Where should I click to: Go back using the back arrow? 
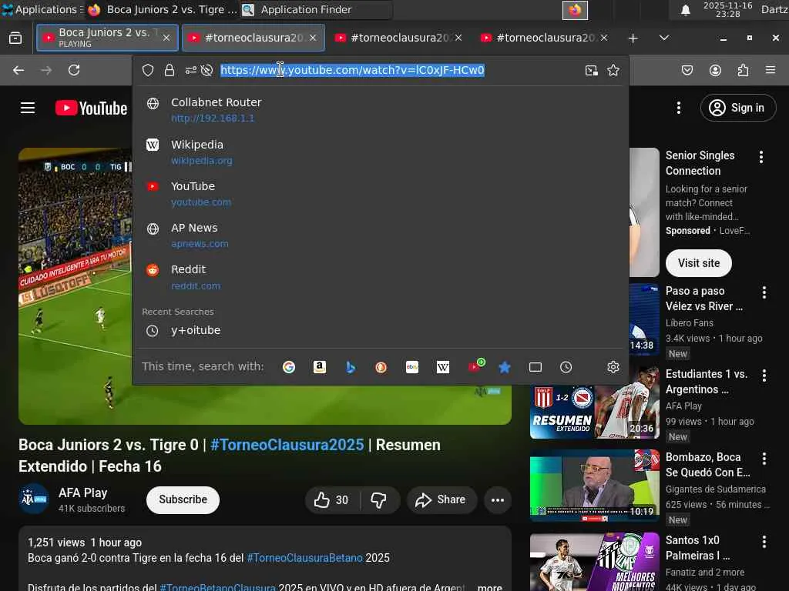point(18,70)
